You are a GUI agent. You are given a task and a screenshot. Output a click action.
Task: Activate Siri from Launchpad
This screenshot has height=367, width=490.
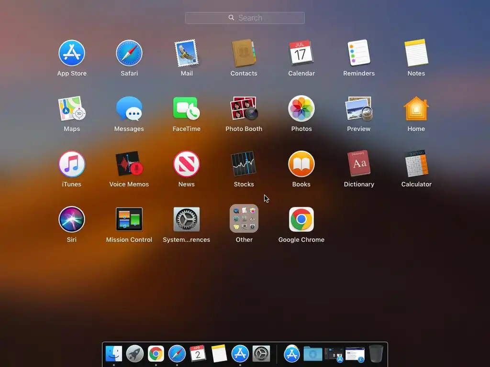(x=72, y=219)
